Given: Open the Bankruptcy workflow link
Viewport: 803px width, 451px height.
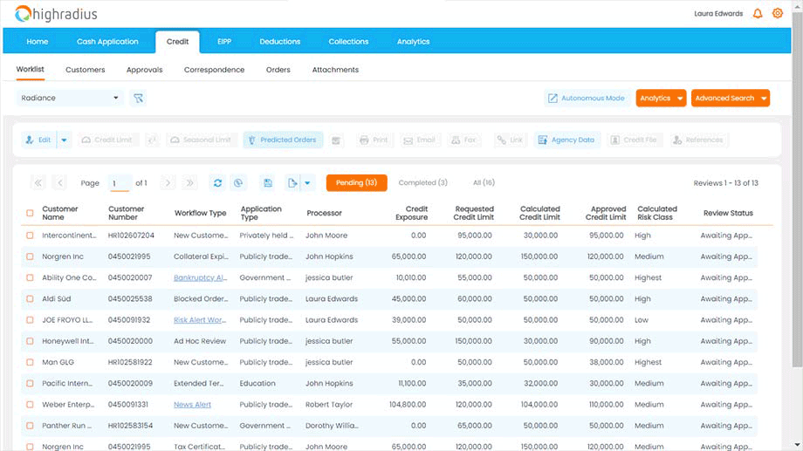Looking at the screenshot, I should [x=200, y=278].
